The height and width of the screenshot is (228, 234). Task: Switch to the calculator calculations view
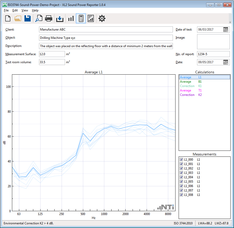click(x=81, y=18)
